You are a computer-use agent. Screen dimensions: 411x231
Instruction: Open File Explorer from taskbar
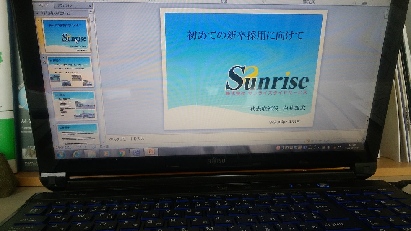click(91, 154)
